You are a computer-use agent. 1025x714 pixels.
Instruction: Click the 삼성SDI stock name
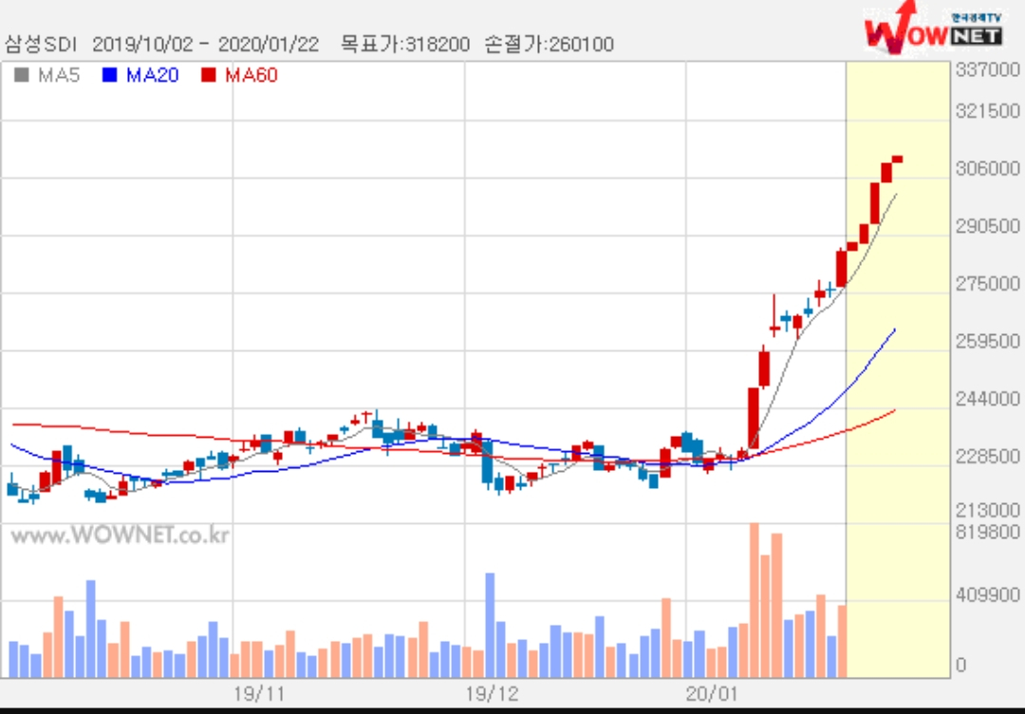[41, 45]
